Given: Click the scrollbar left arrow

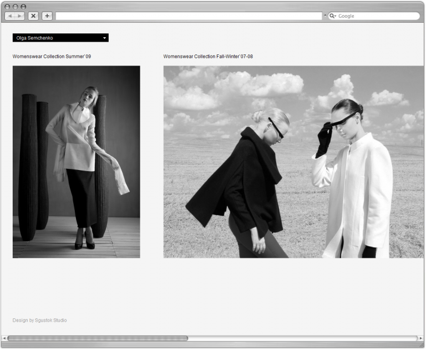Looking at the screenshot, I should tap(4, 338).
